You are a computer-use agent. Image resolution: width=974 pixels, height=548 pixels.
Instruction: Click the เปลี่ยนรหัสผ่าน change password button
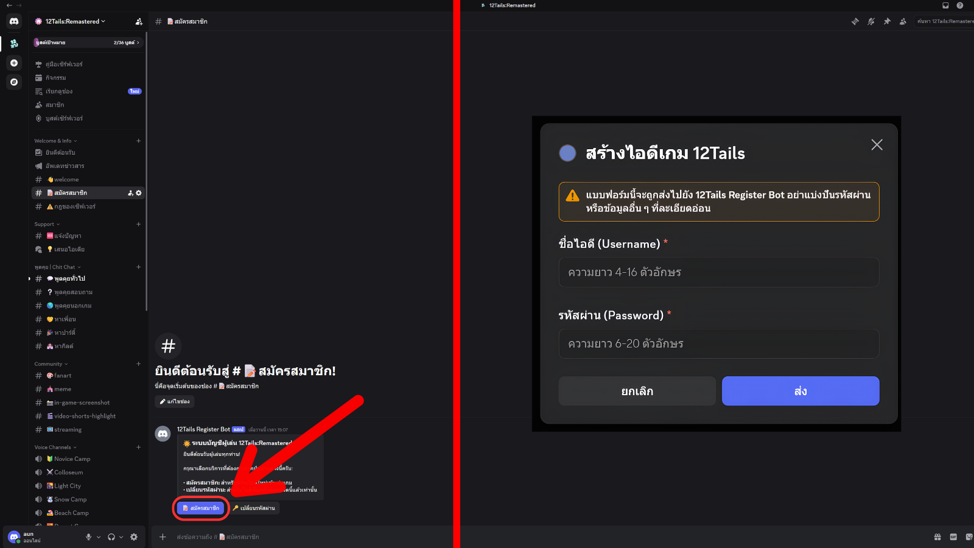point(254,508)
